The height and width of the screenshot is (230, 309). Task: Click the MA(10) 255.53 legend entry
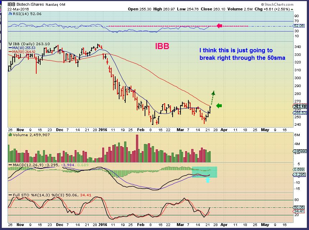pyautogui.click(x=22, y=48)
